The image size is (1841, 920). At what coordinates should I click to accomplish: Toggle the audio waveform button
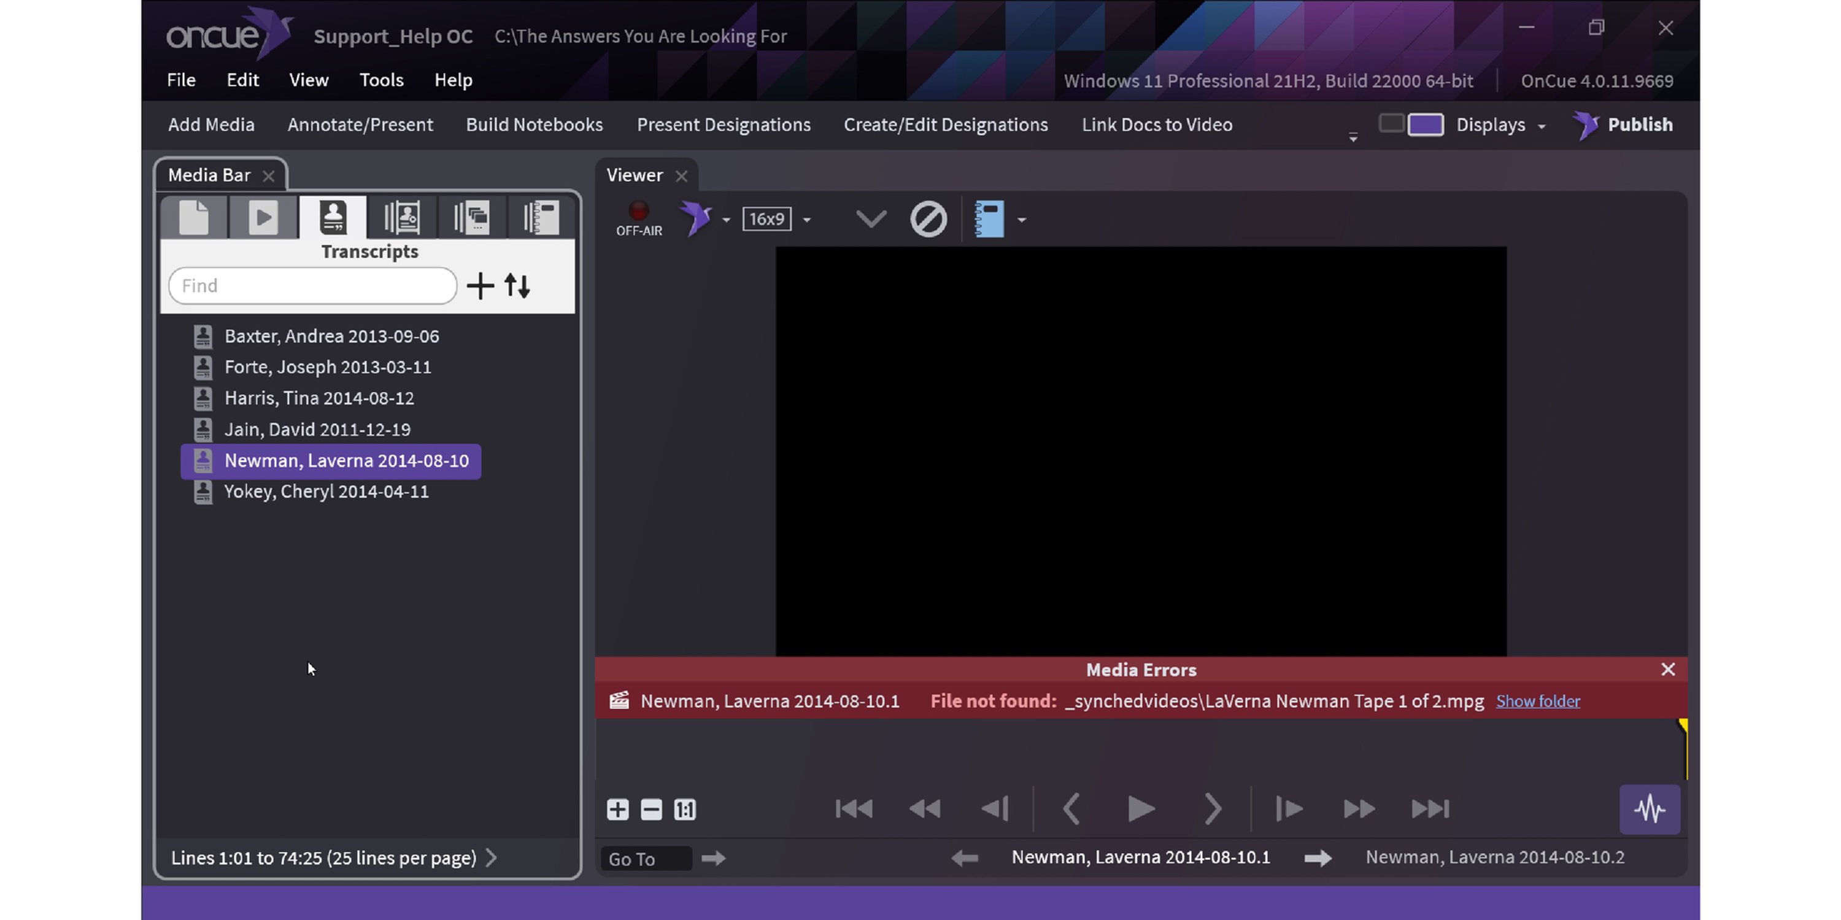tap(1649, 809)
